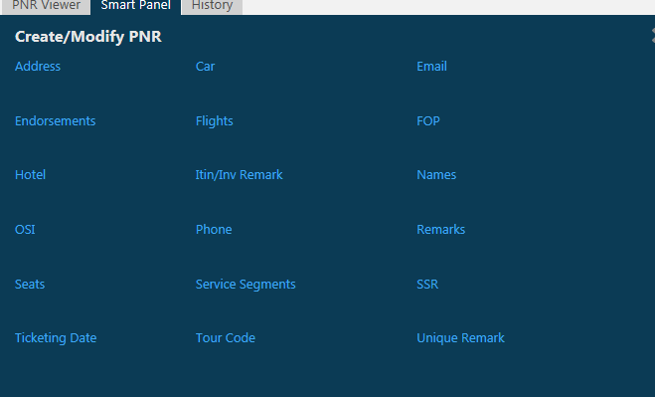This screenshot has width=655, height=397.
Task: Select the Ticketing Date link
Action: coord(56,337)
